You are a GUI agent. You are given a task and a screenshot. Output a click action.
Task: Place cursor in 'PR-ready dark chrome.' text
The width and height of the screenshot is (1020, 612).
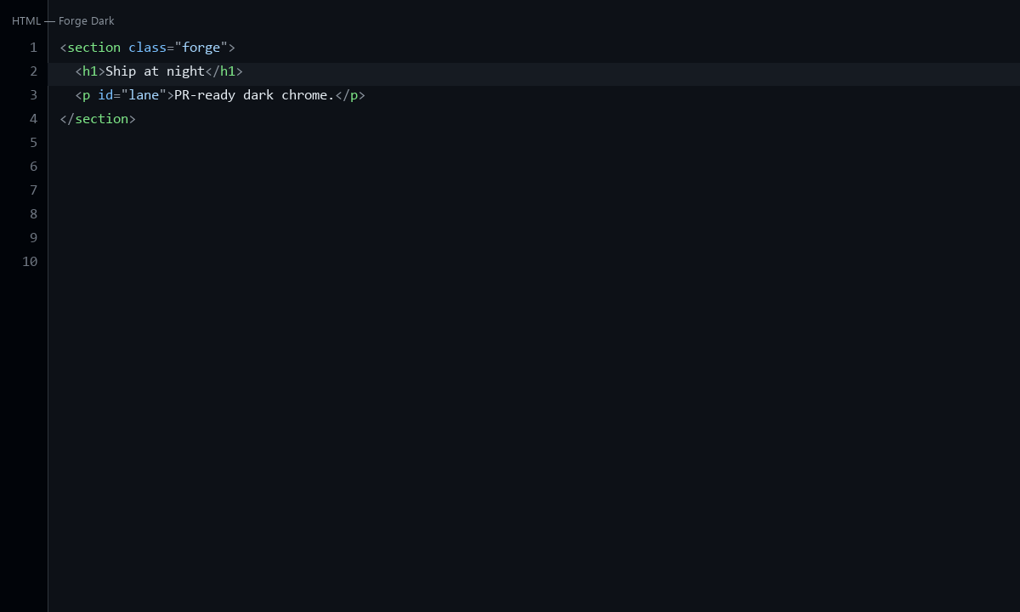tap(255, 95)
